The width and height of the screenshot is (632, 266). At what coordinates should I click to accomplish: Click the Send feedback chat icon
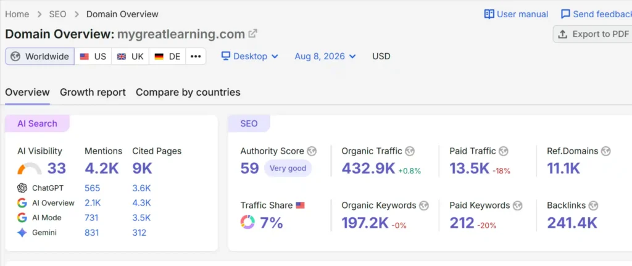(x=565, y=14)
